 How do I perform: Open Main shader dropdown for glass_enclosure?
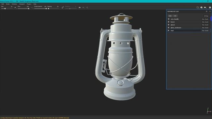(x=206, y=28)
